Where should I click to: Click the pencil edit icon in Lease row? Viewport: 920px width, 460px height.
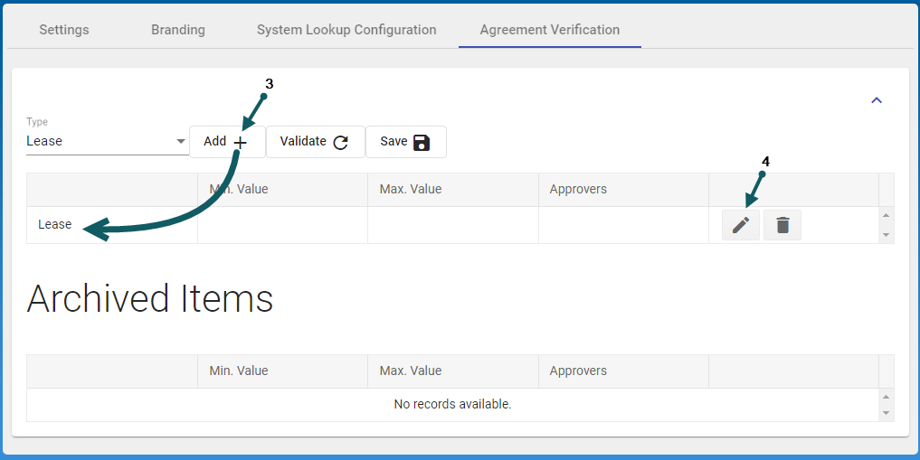click(740, 225)
